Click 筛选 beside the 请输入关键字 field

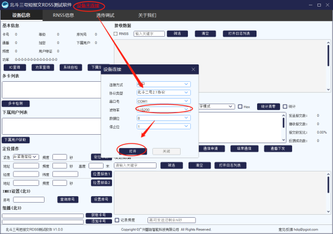[x=172, y=165]
